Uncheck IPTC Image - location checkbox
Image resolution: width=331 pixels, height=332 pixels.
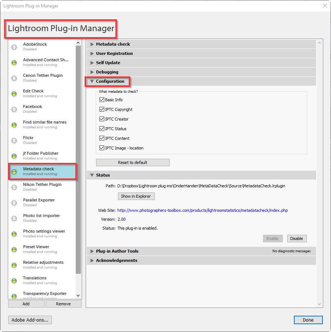(102, 148)
